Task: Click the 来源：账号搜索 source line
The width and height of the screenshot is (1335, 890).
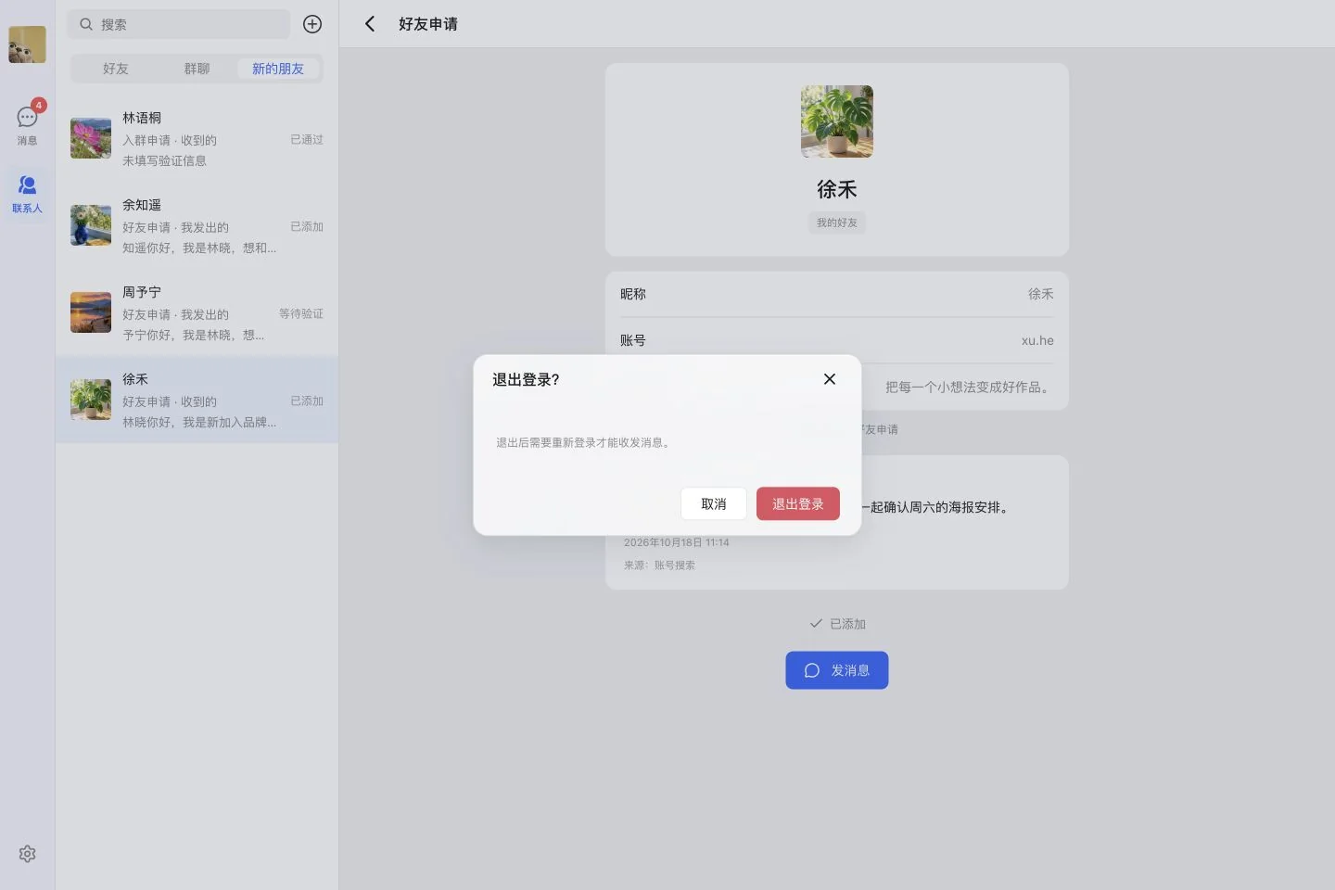Action: pyautogui.click(x=659, y=566)
